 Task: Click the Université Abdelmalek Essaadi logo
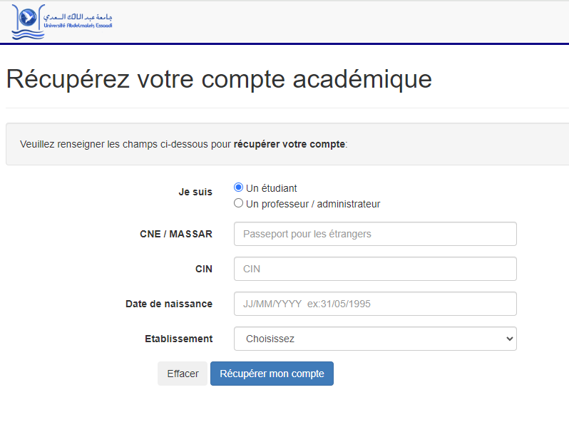[61, 22]
